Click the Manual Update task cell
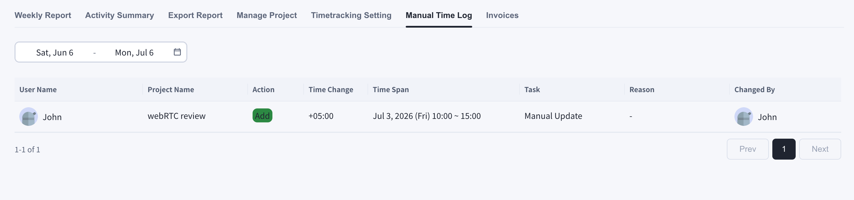The height and width of the screenshot is (200, 854). pyautogui.click(x=553, y=116)
